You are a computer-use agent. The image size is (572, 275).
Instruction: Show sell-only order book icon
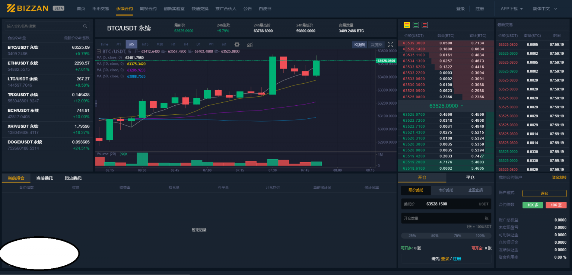(425, 25)
